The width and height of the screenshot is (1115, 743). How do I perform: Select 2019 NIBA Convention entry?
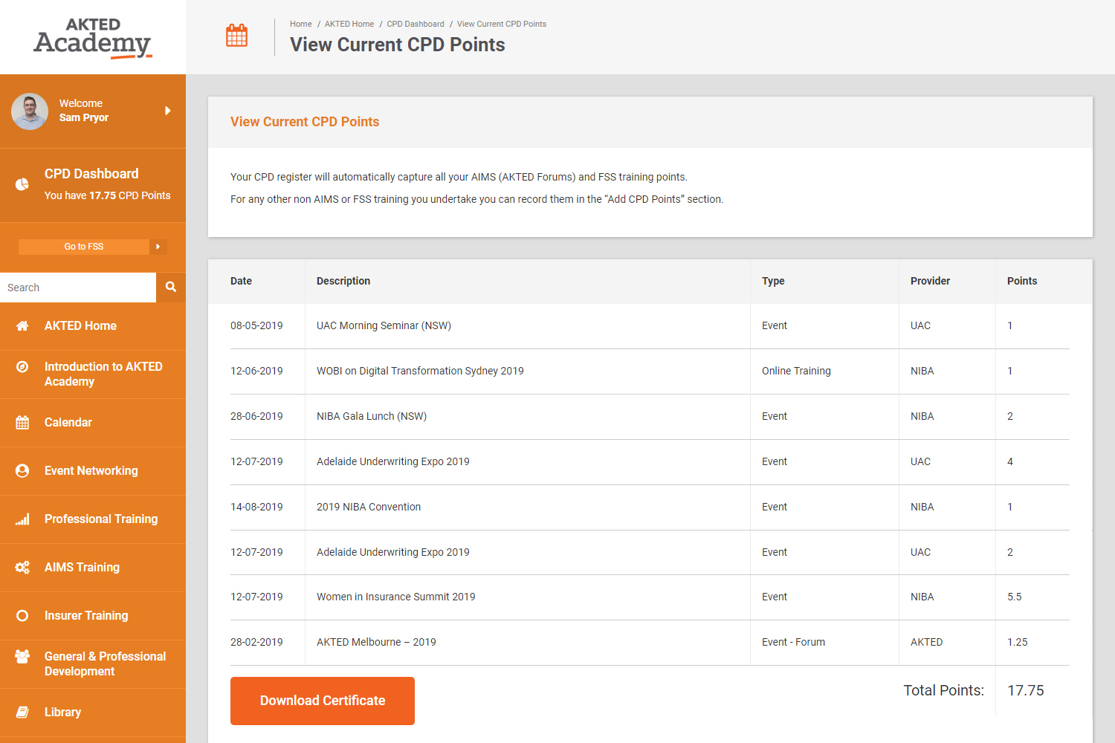tap(369, 507)
